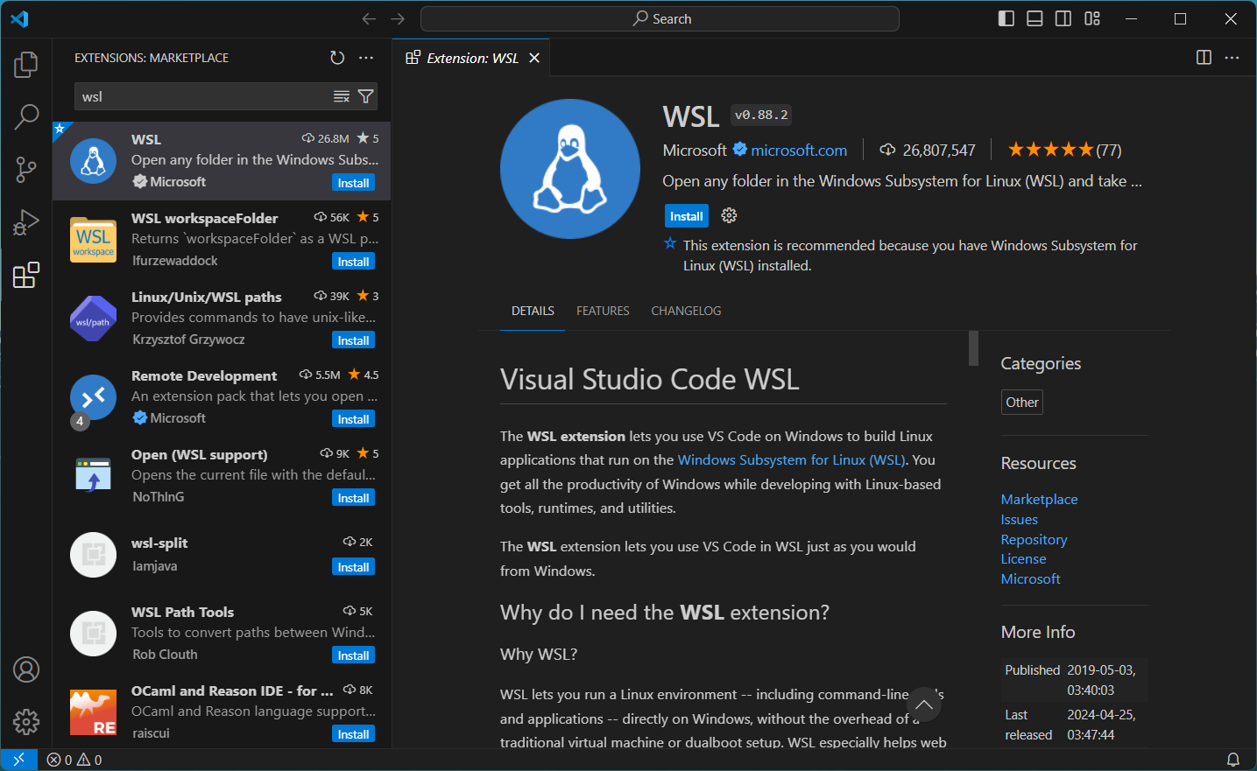Open the Manage gear in the activity bar
This screenshot has width=1257, height=771.
(26, 722)
